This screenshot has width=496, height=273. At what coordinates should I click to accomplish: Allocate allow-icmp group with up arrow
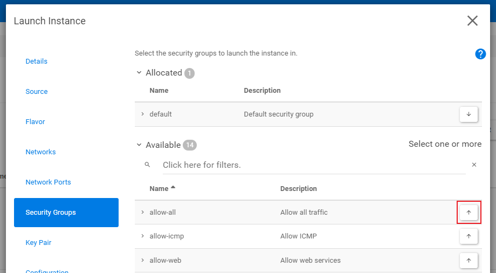(x=469, y=236)
